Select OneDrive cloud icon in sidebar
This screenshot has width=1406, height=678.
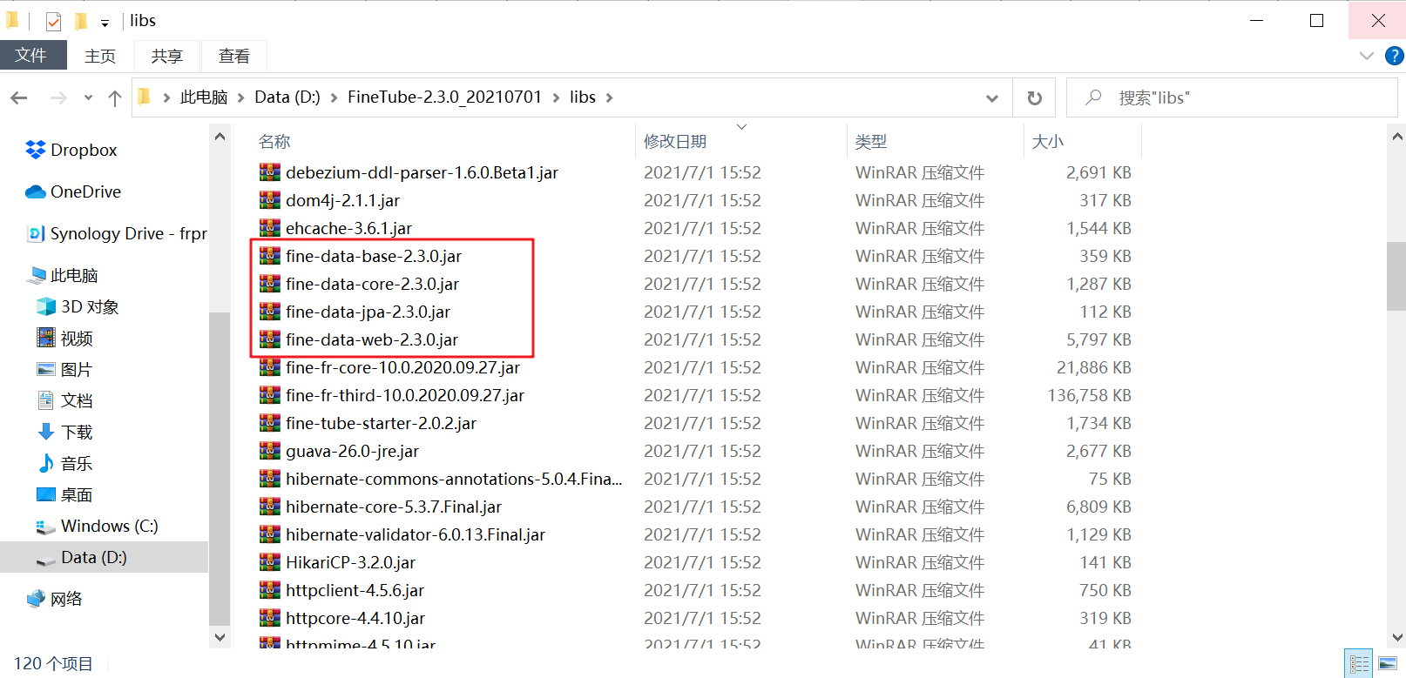(x=36, y=191)
